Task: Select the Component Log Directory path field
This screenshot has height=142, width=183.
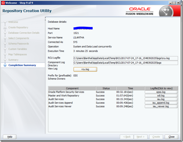Action: 126,63
